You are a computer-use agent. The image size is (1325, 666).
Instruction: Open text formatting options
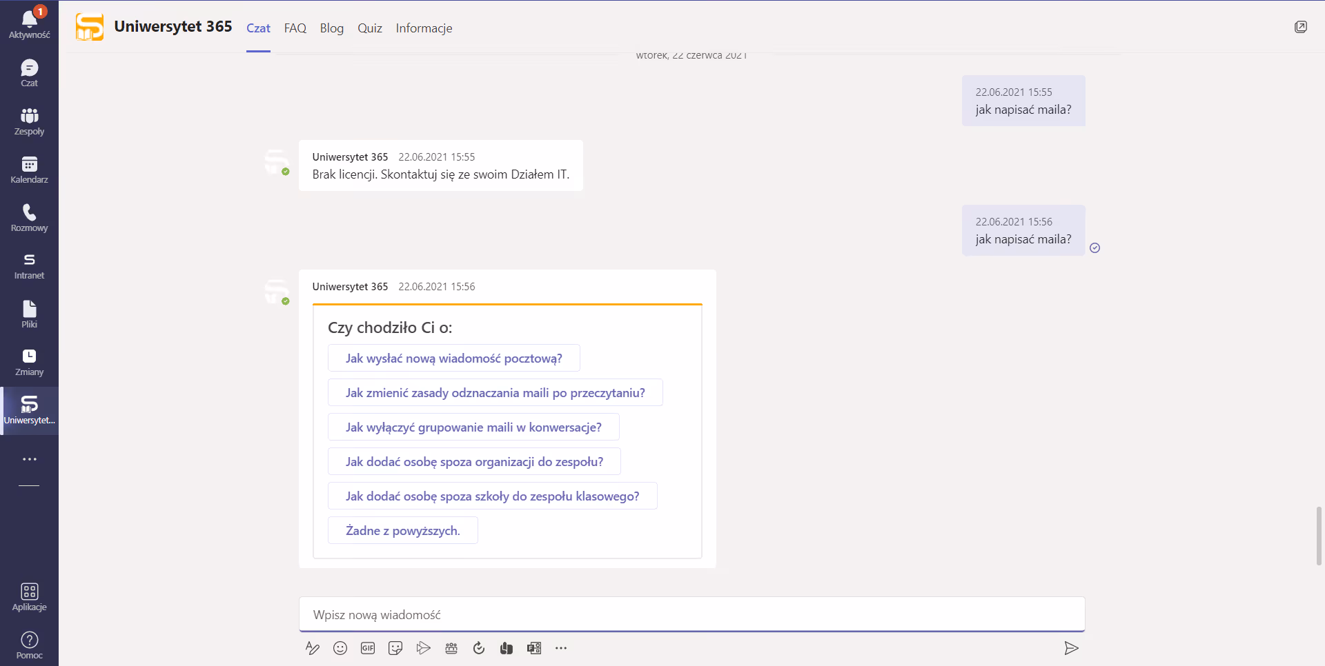313,648
